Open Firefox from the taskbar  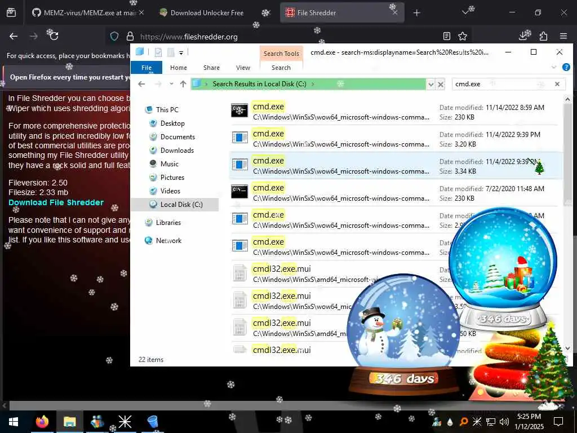42,422
